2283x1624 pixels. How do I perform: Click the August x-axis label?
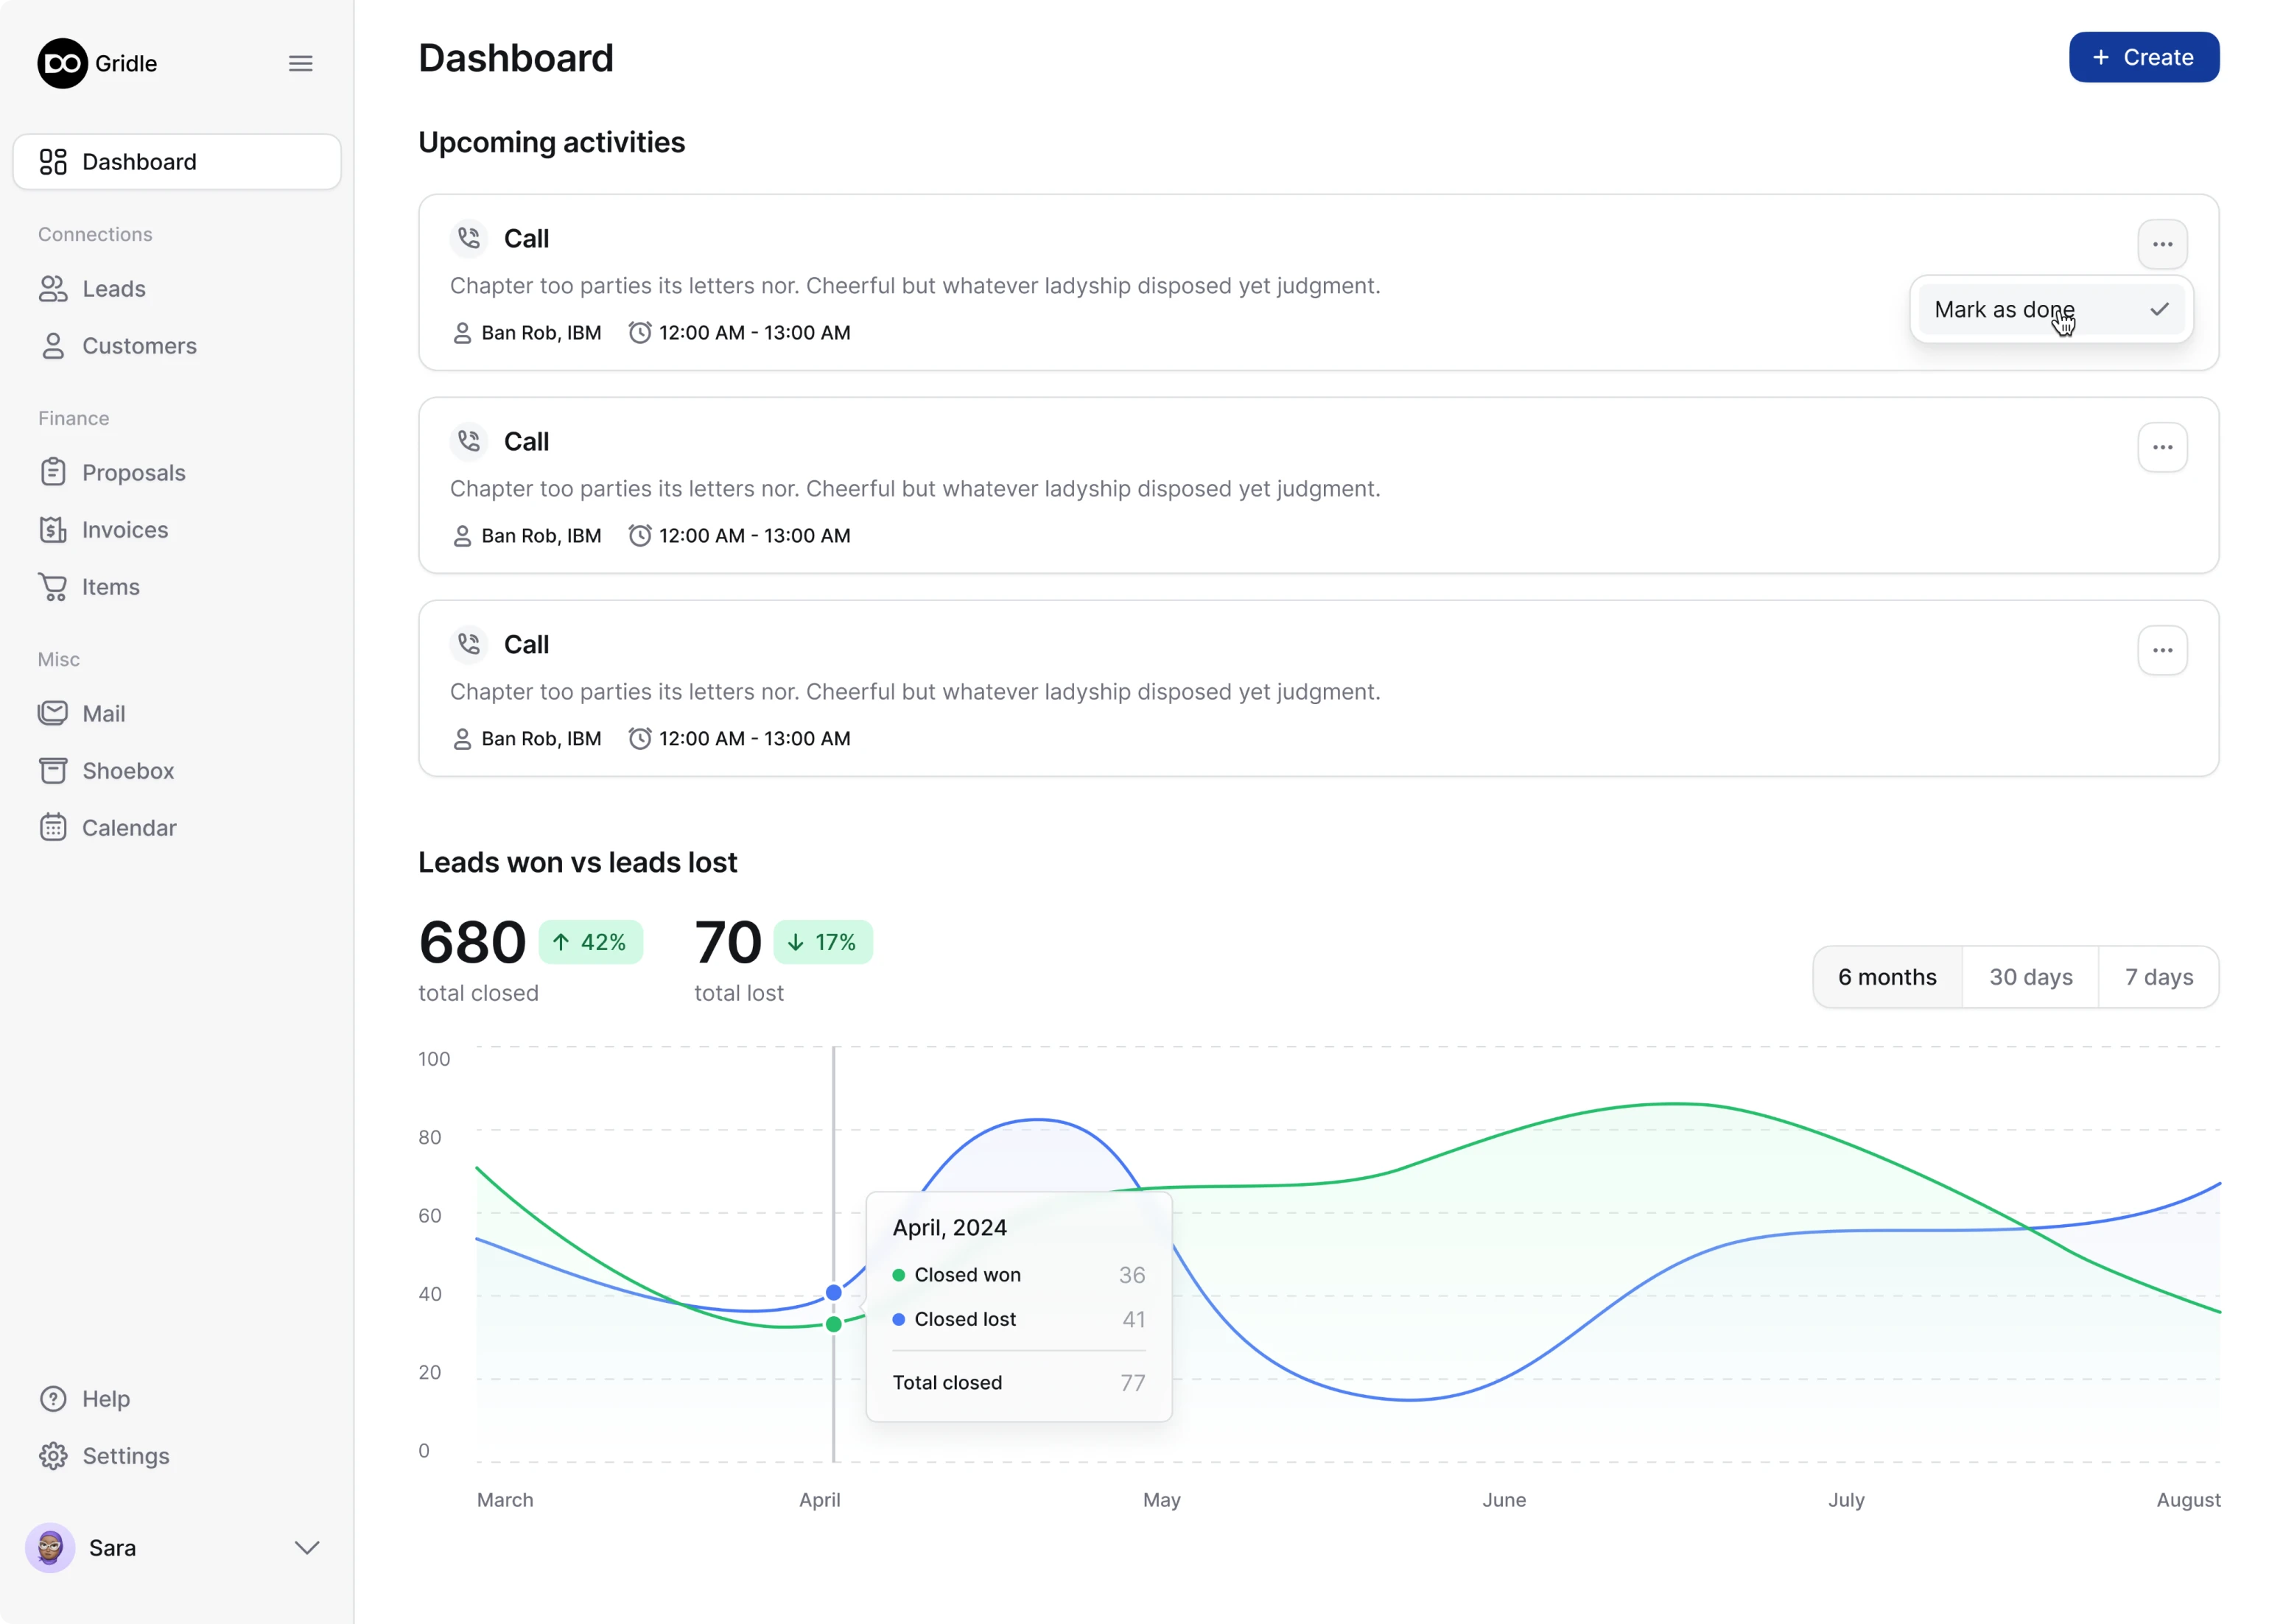pyautogui.click(x=2188, y=1499)
